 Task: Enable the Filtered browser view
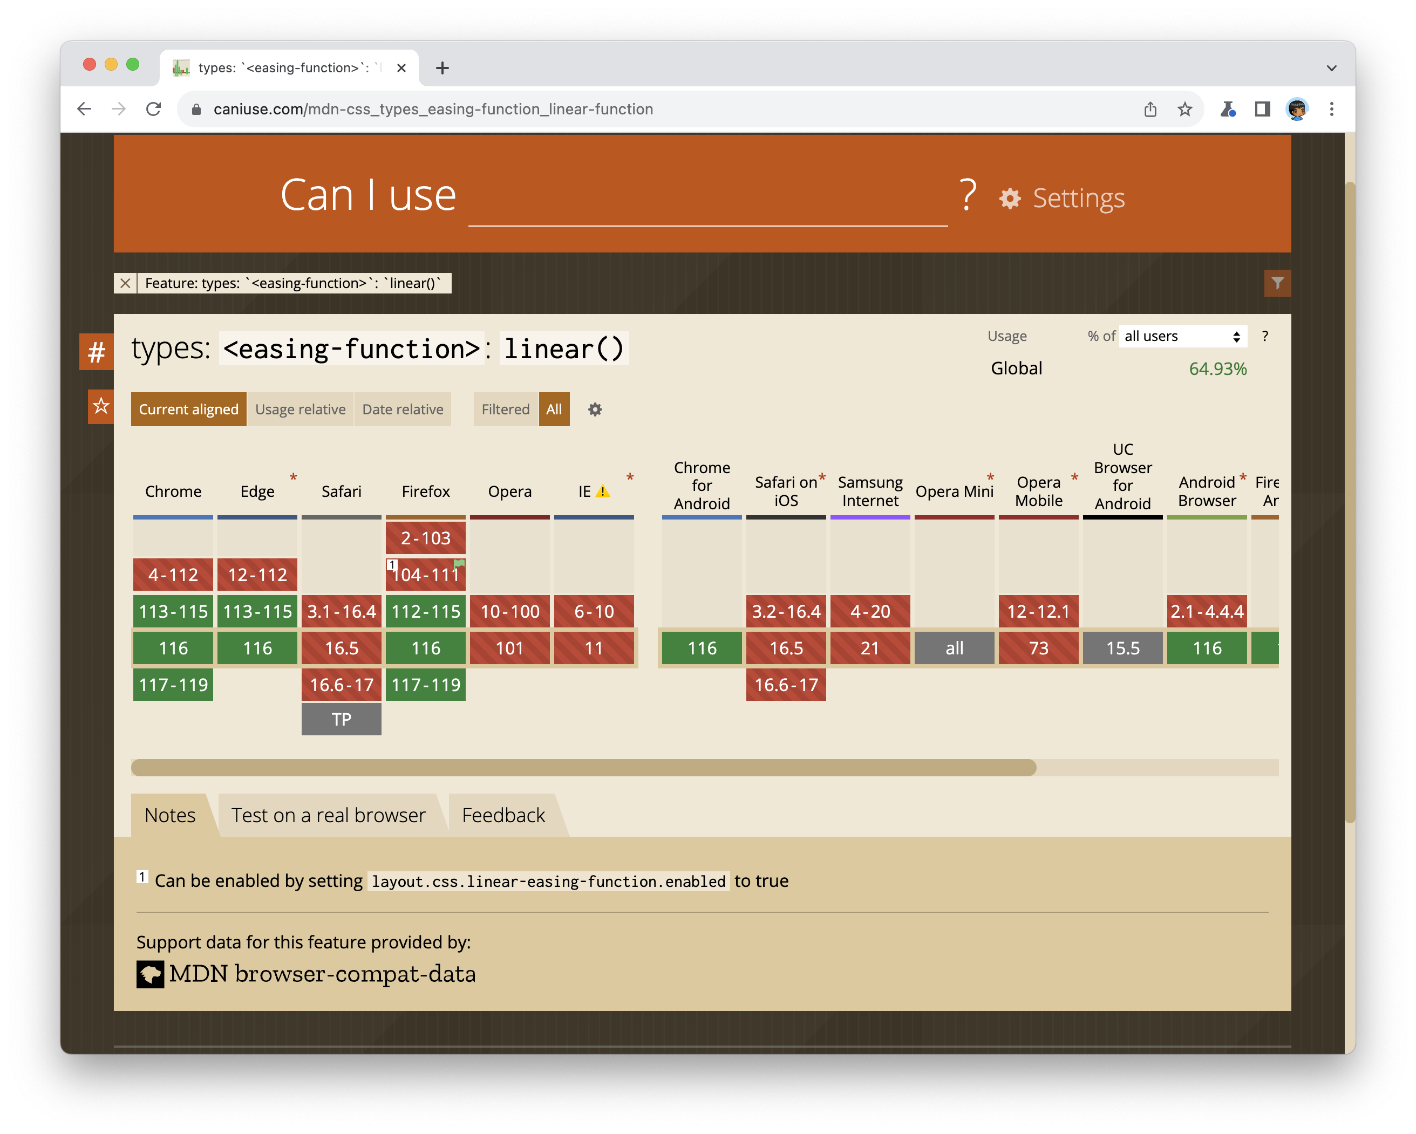[505, 409]
